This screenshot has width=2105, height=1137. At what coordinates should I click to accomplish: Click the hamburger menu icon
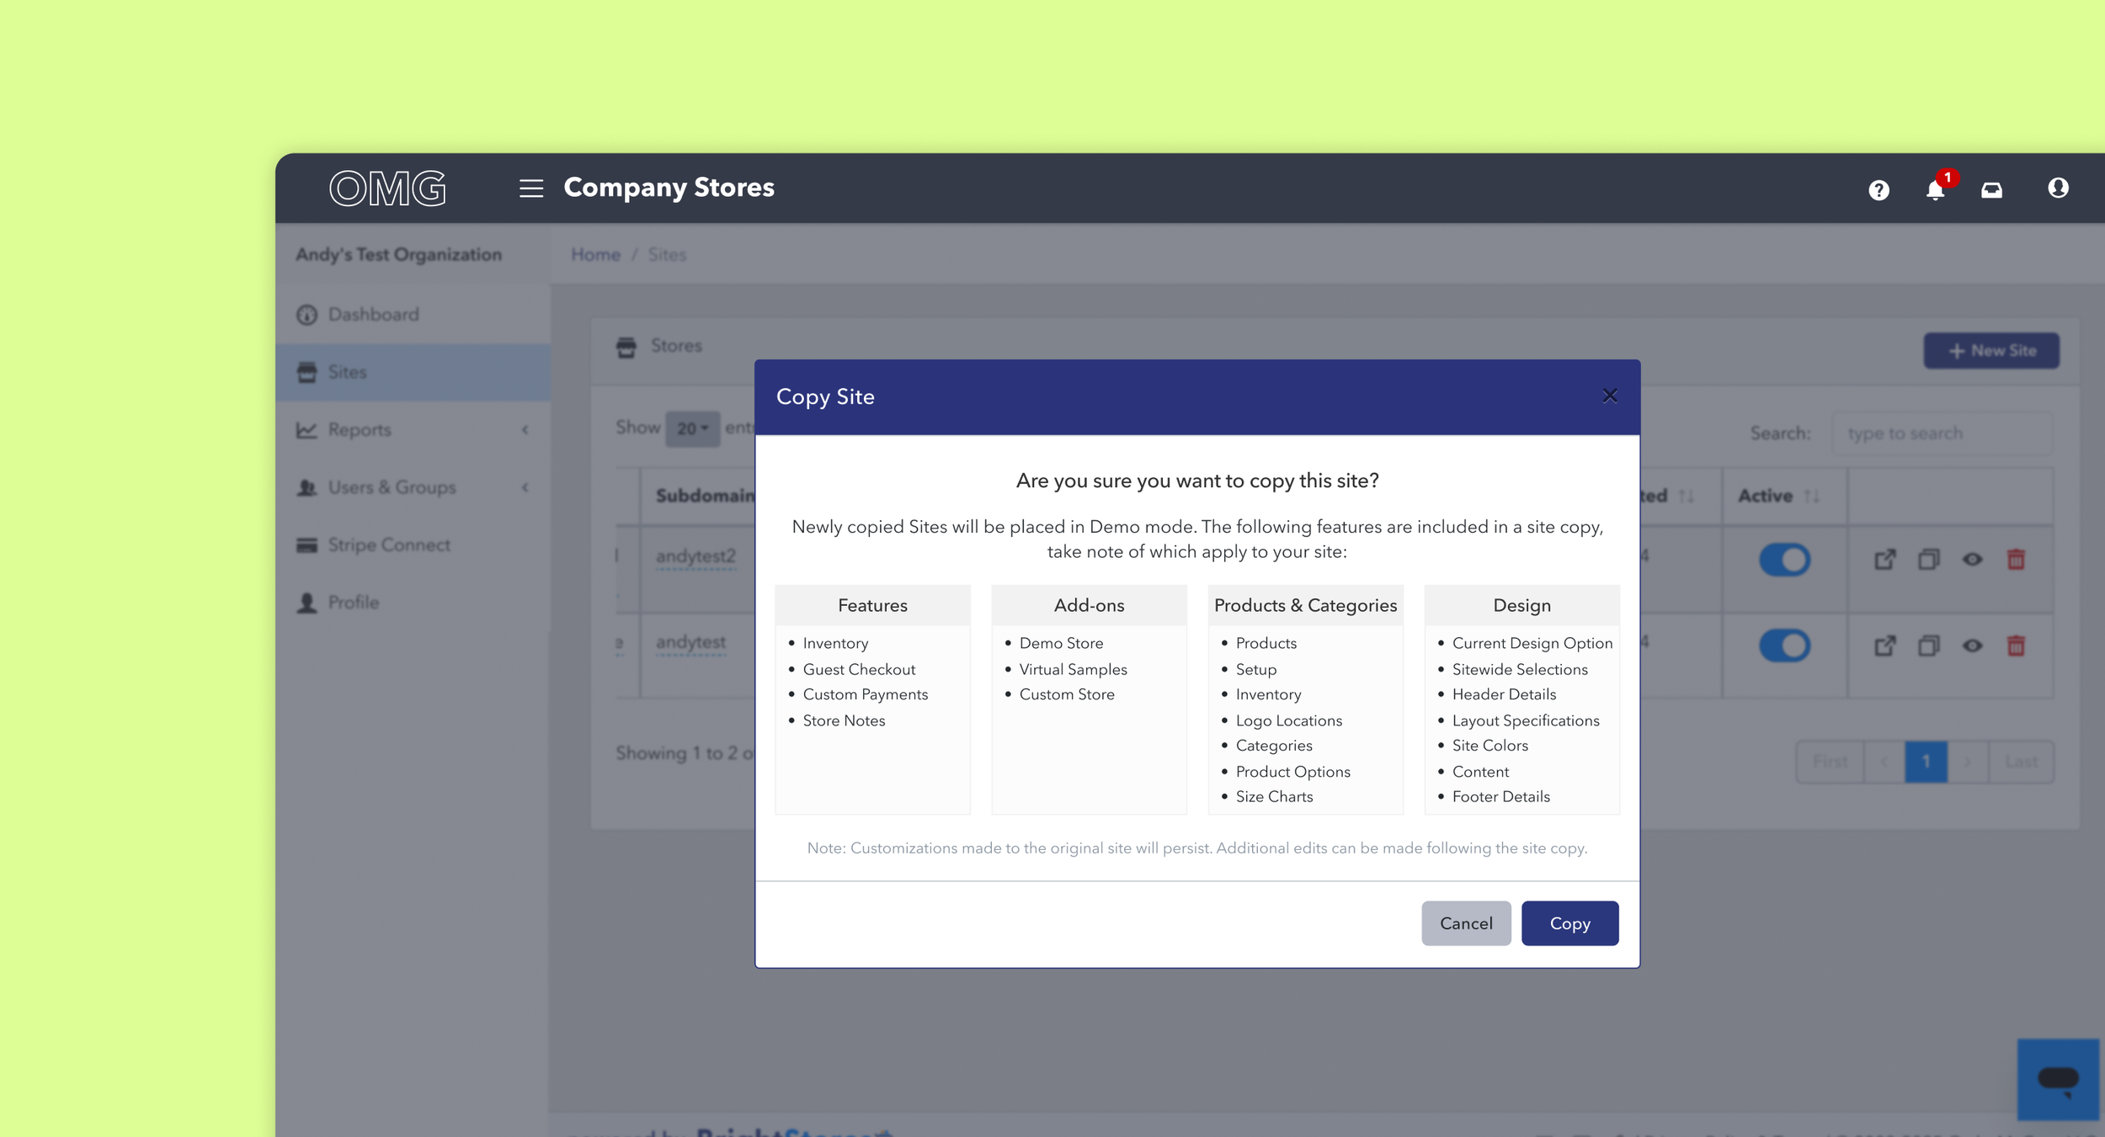(x=530, y=188)
